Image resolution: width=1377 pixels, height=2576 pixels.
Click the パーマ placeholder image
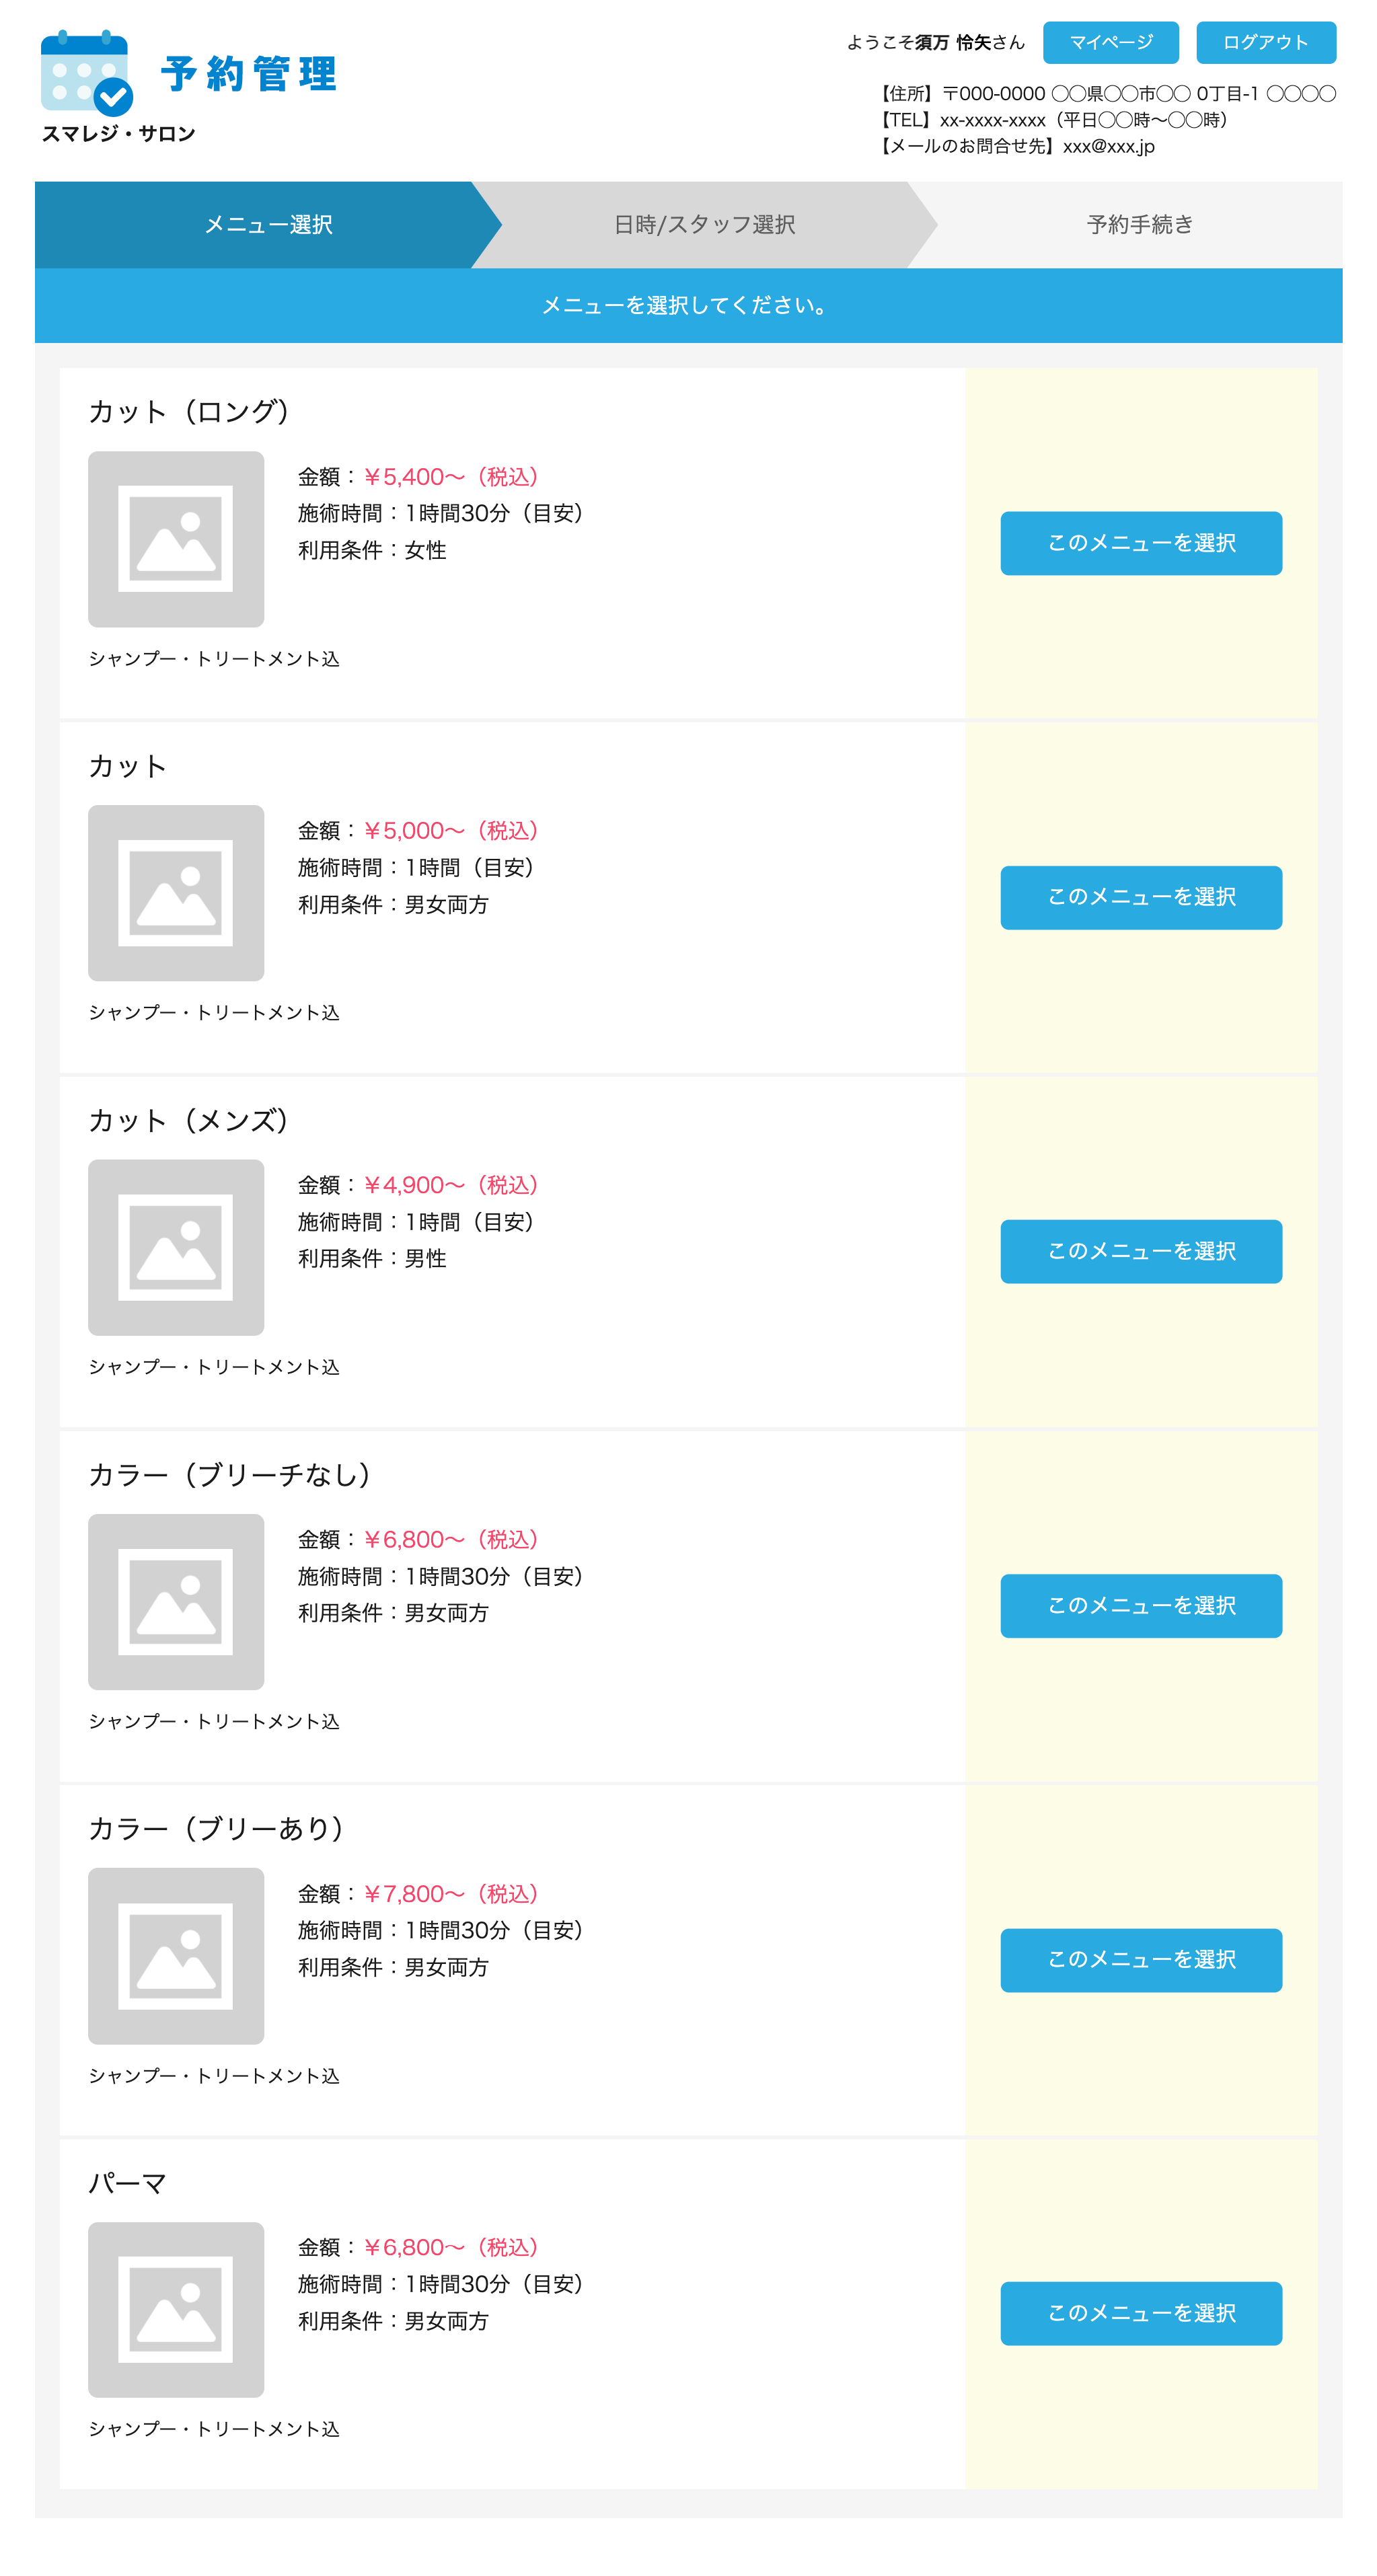click(176, 2309)
